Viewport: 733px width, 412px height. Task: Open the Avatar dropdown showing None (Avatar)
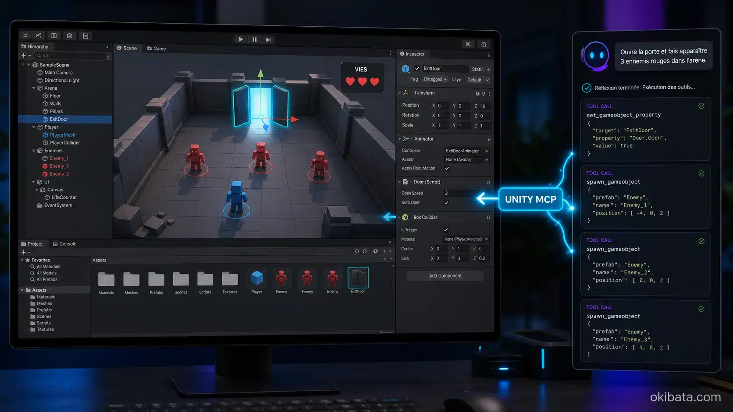click(x=466, y=160)
